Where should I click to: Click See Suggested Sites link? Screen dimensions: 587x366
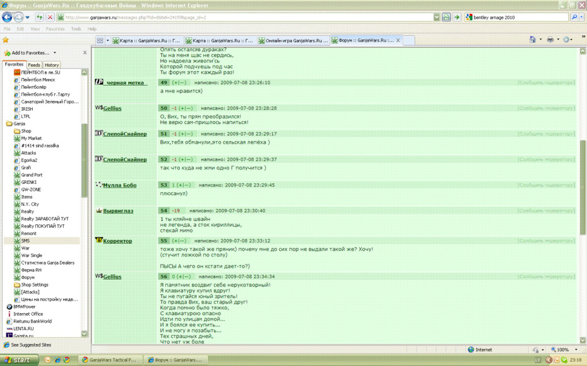(27, 345)
